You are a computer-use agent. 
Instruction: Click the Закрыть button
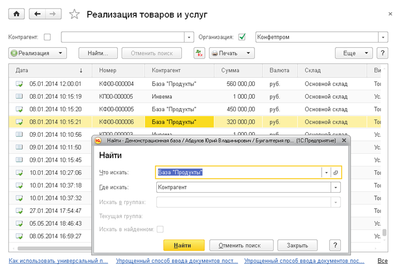[x=298, y=245]
